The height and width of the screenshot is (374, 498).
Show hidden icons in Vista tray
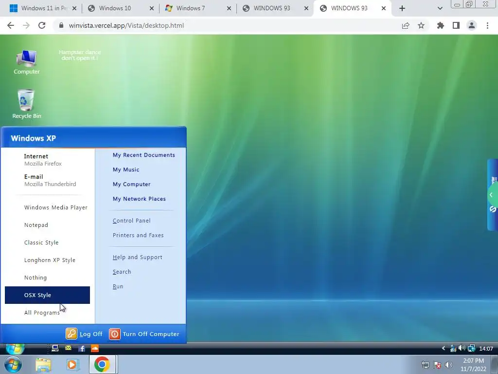(x=444, y=349)
